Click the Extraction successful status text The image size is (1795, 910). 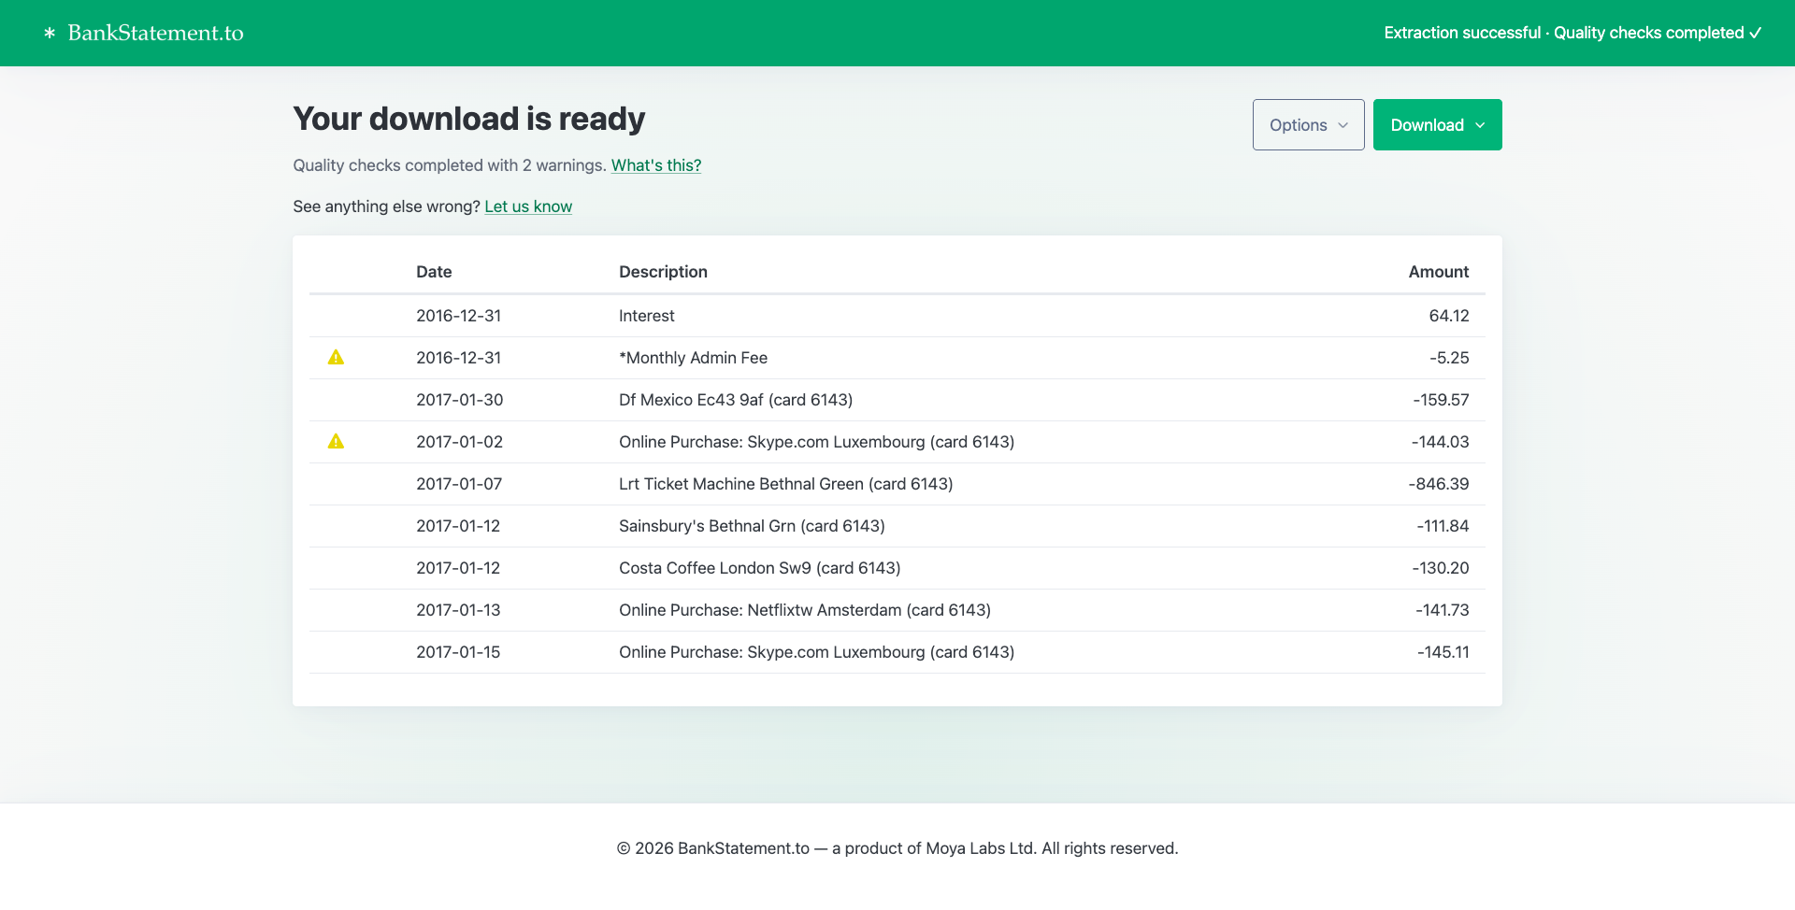click(x=1462, y=33)
